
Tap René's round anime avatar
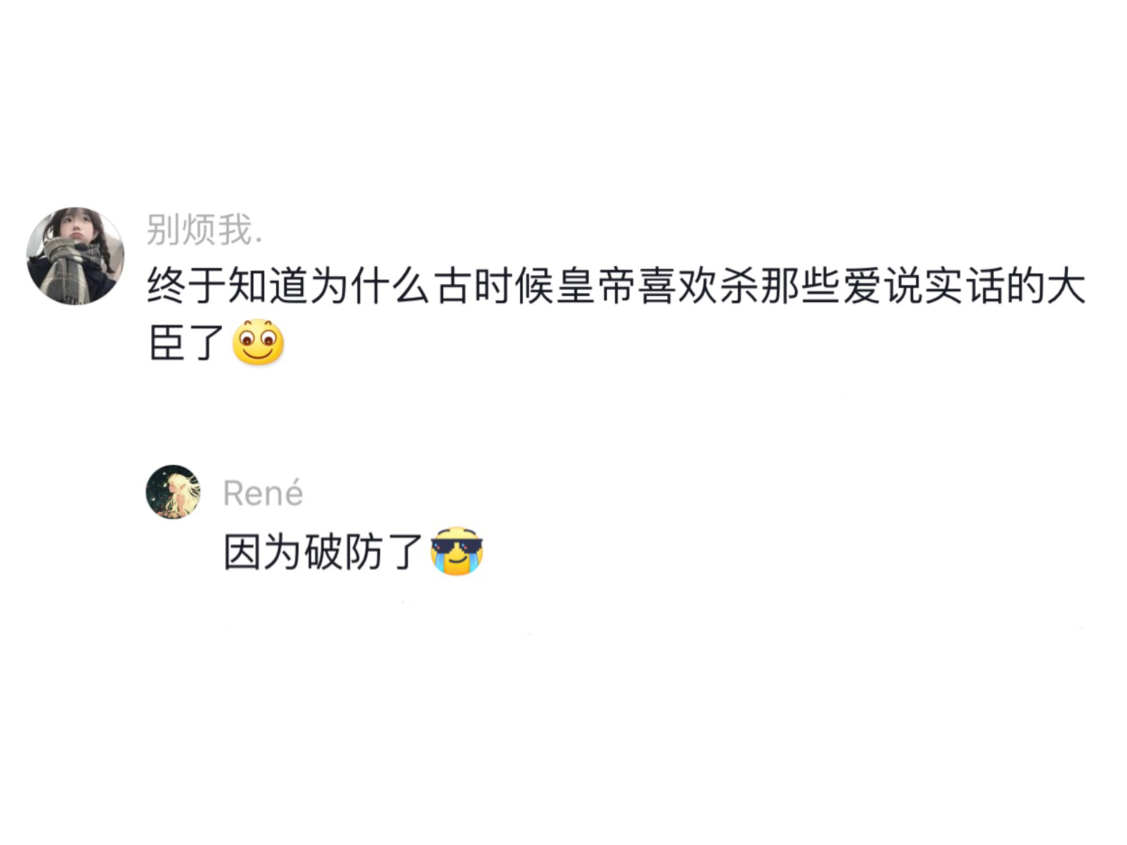tap(173, 492)
